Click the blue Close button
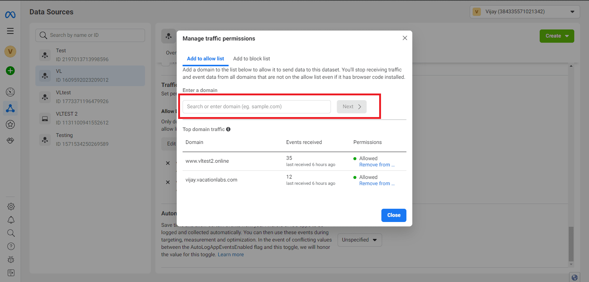589x282 pixels. 394,215
